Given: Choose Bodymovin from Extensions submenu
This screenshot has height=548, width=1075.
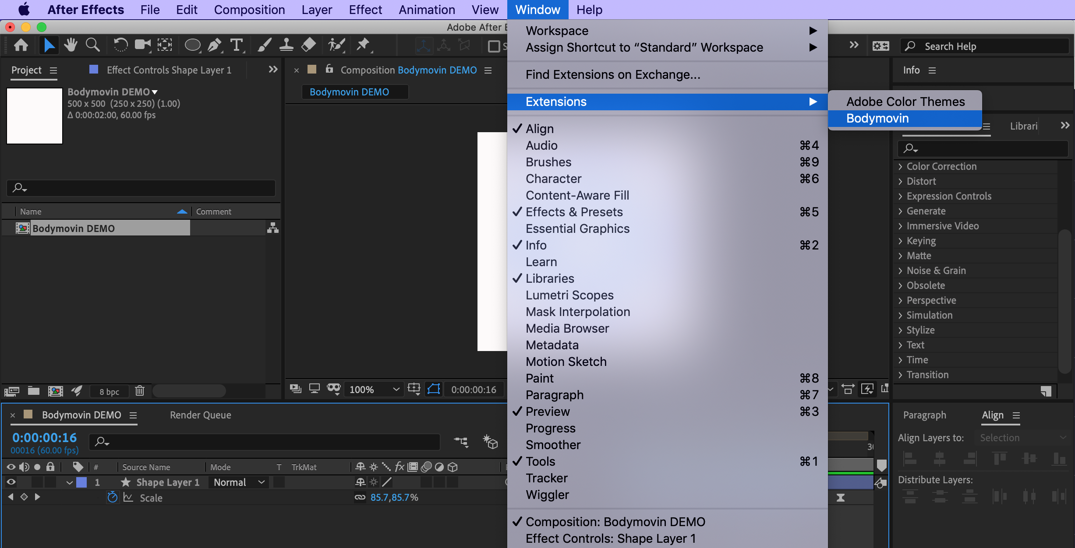Looking at the screenshot, I should (877, 118).
